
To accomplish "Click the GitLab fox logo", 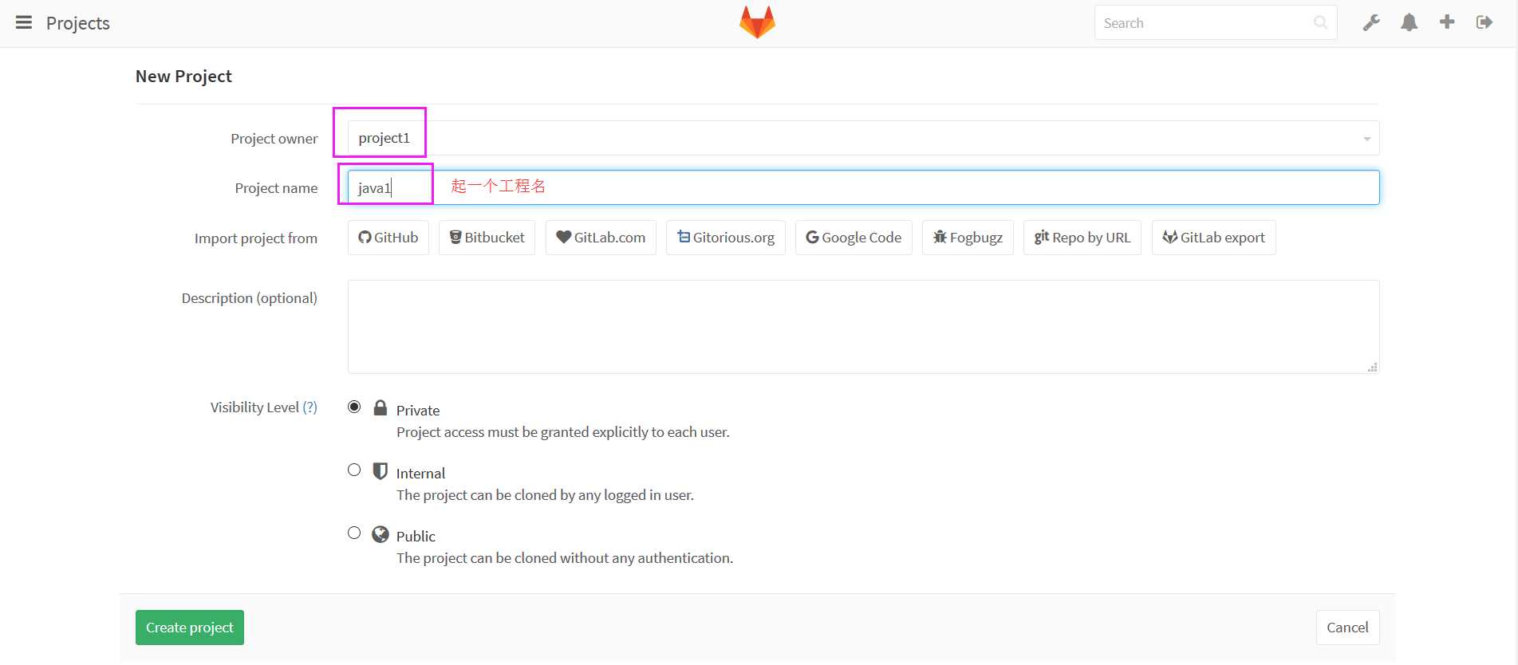I will coord(757,22).
